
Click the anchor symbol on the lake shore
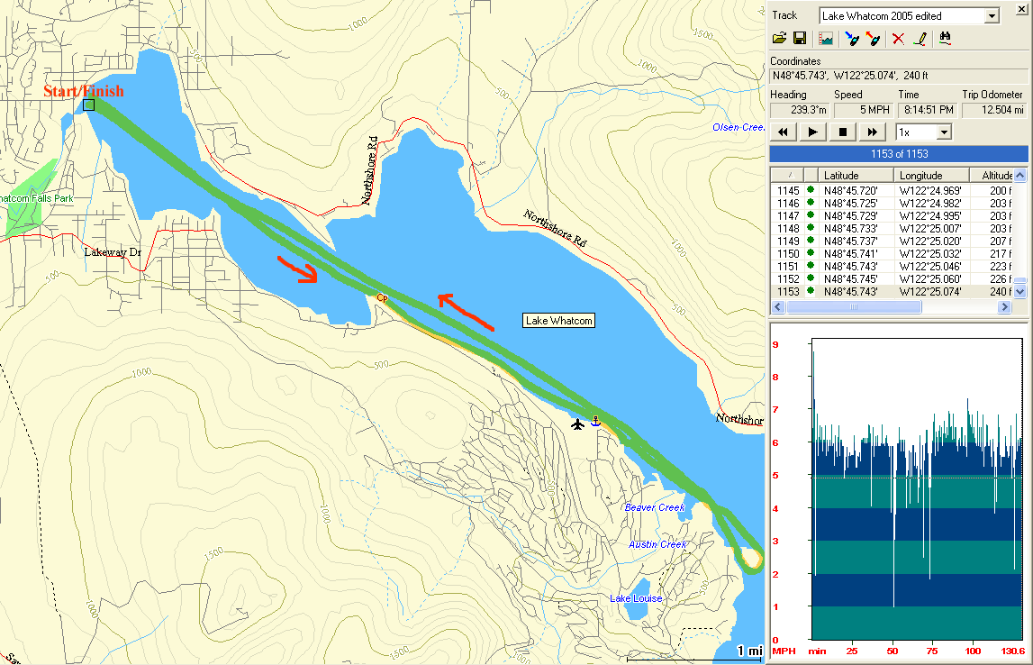click(x=594, y=422)
